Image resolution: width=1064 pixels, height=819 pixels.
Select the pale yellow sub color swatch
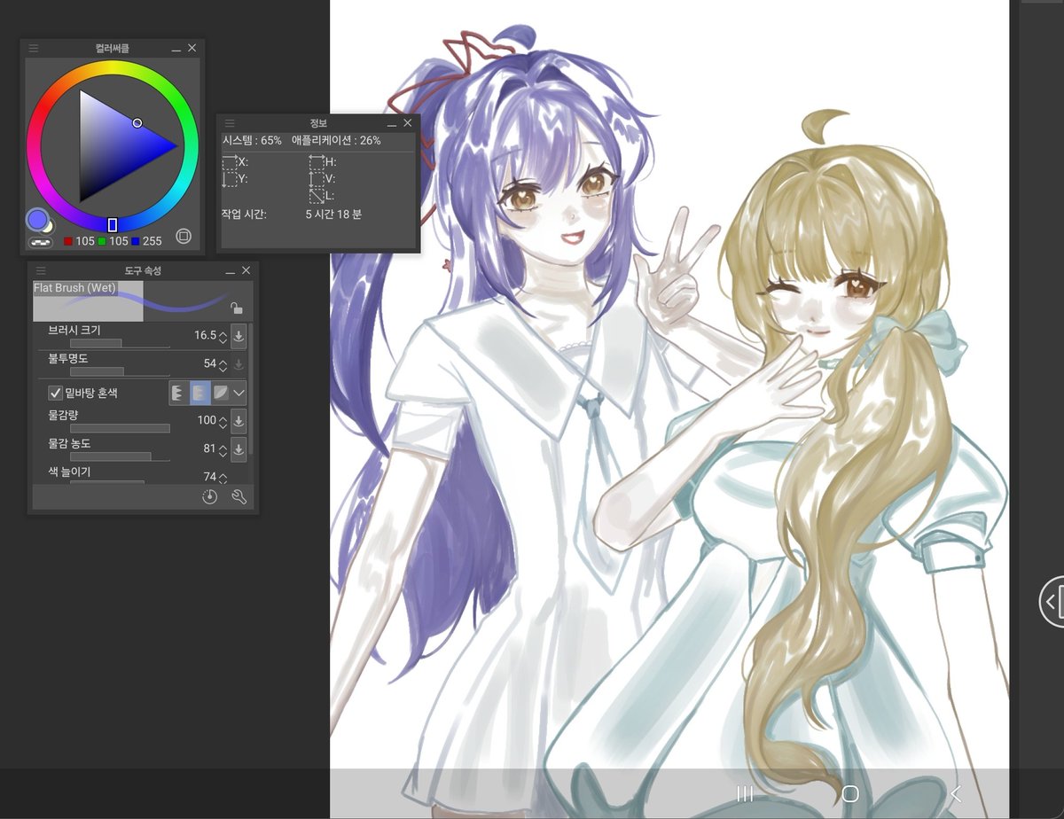click(x=49, y=227)
